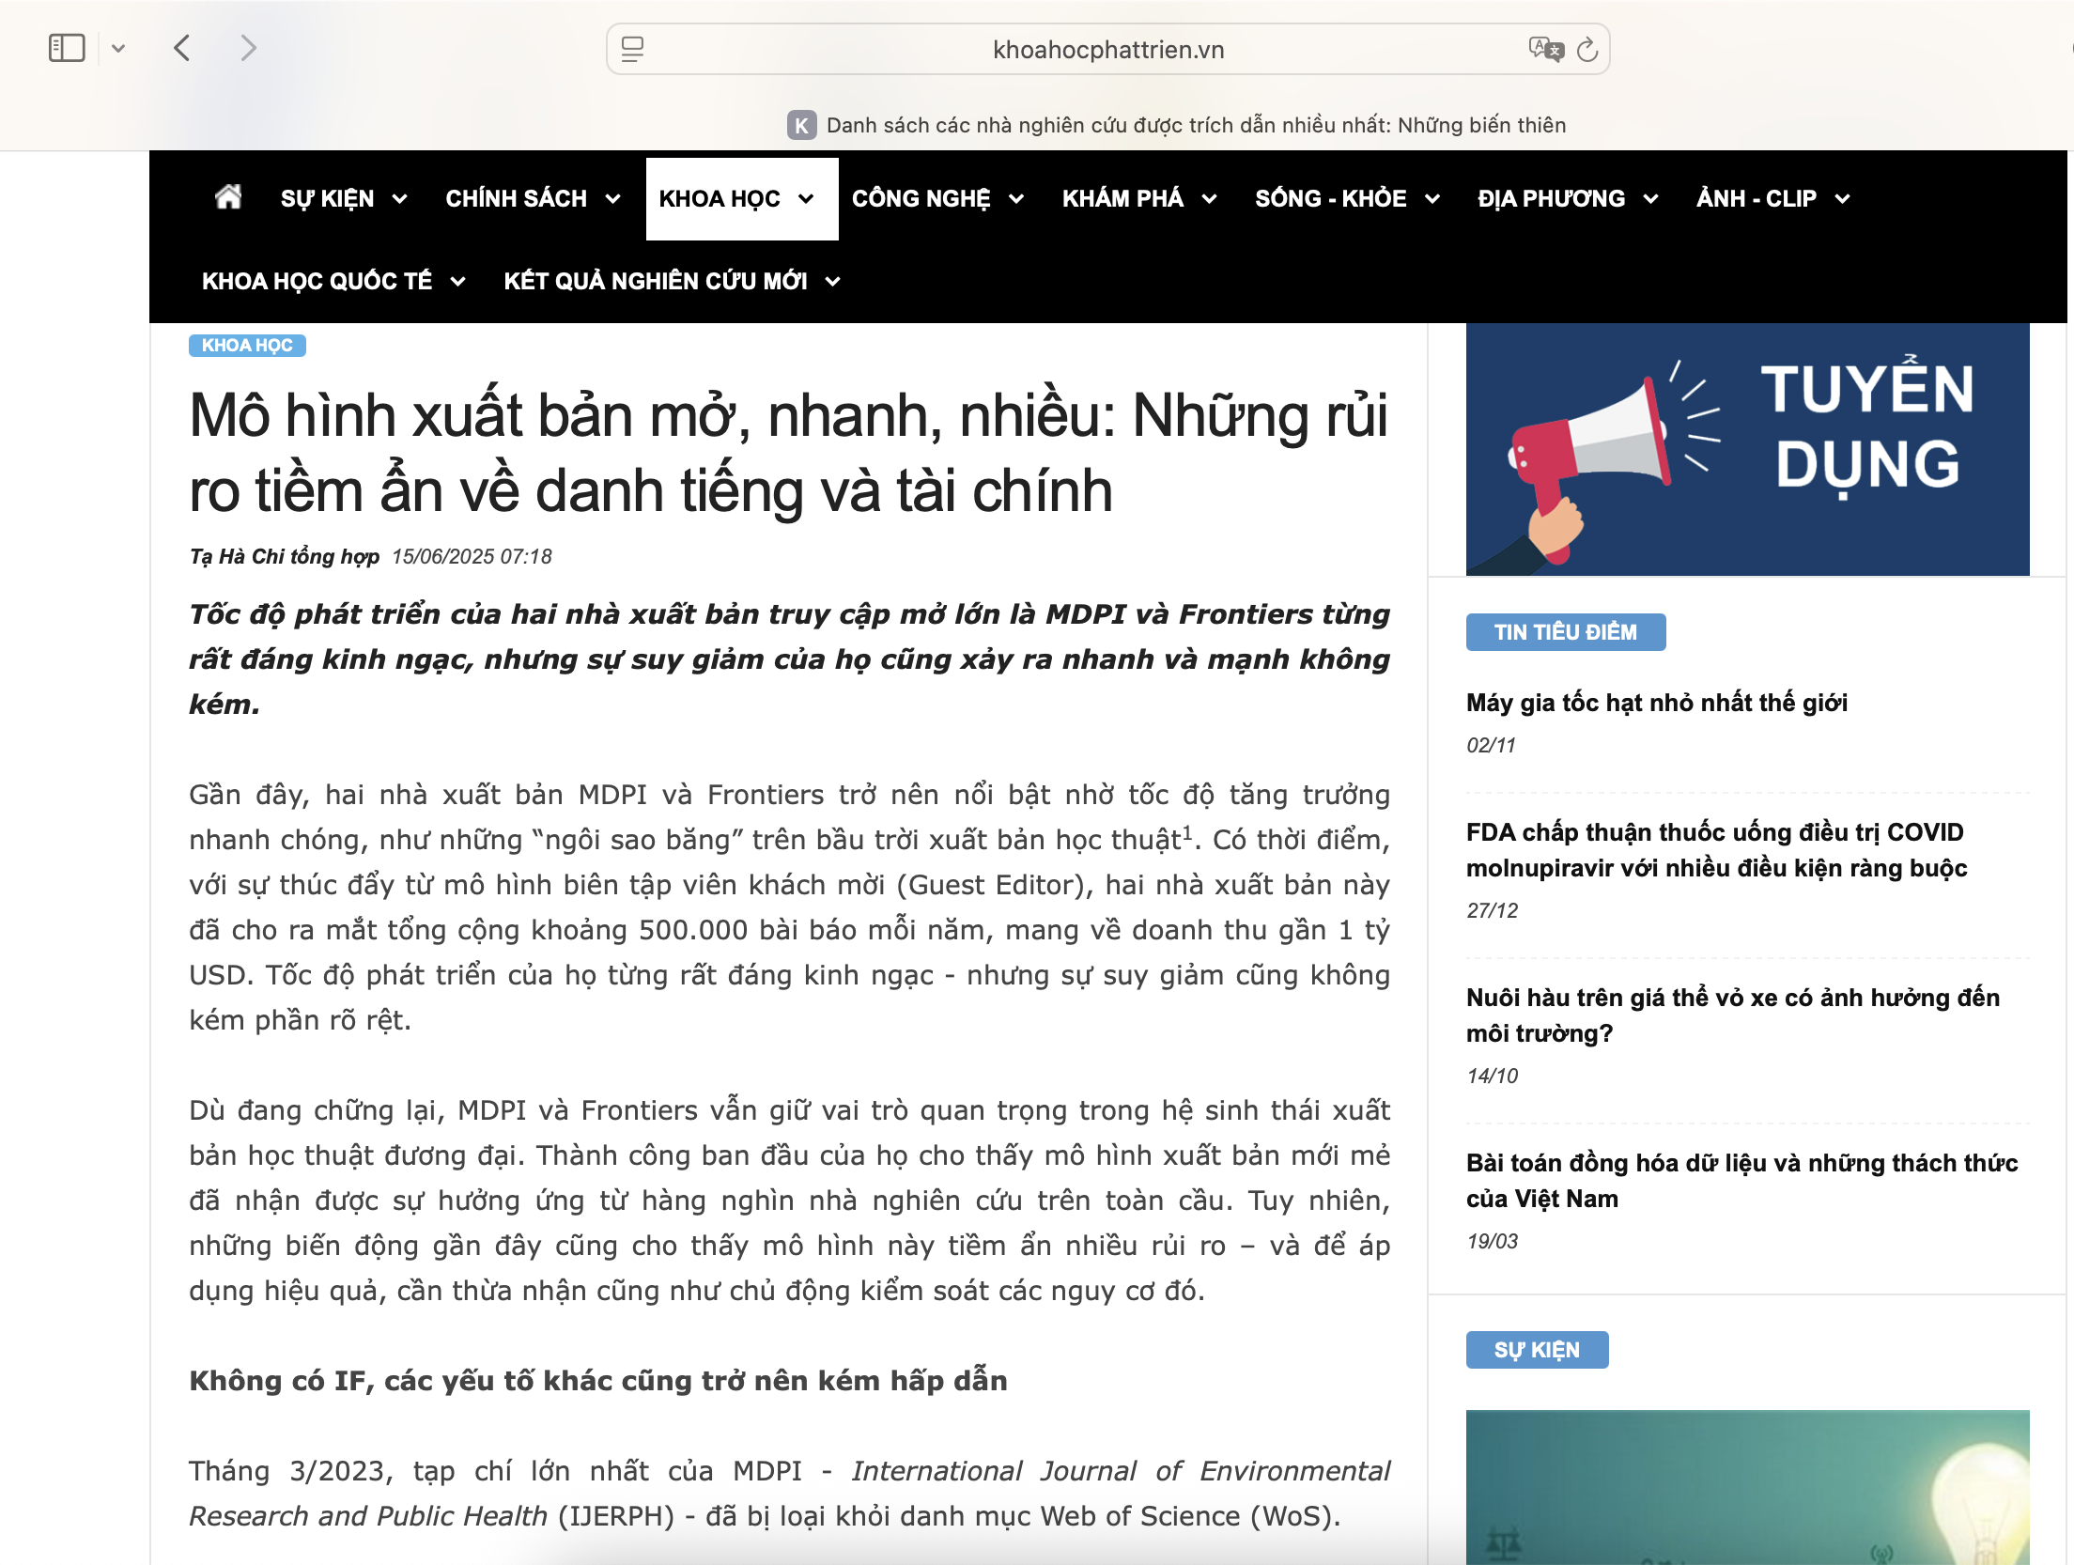Click the browser forward arrow
Image resolution: width=2074 pixels, height=1565 pixels.
coord(248,48)
